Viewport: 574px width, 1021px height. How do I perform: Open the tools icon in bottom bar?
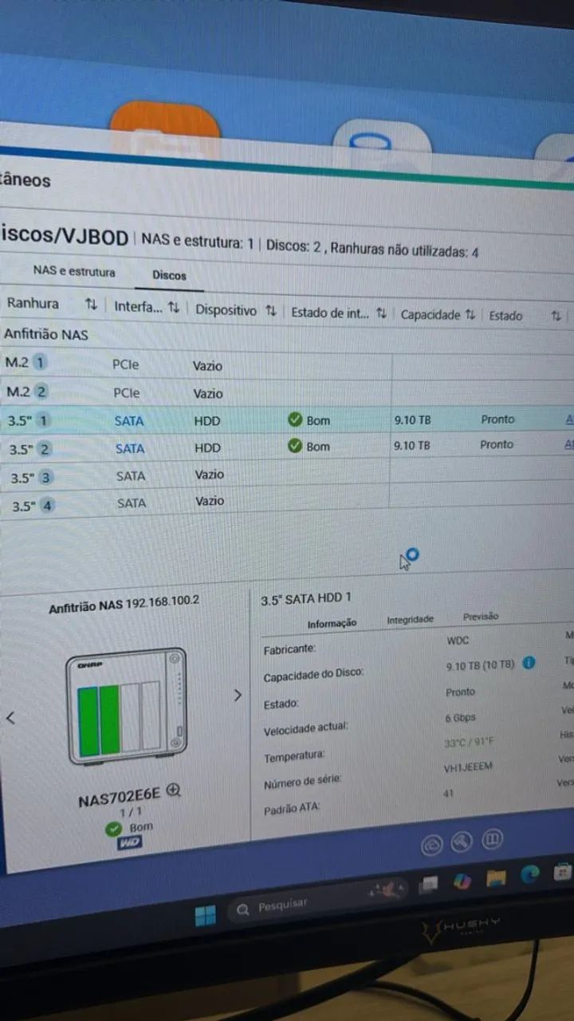(462, 842)
